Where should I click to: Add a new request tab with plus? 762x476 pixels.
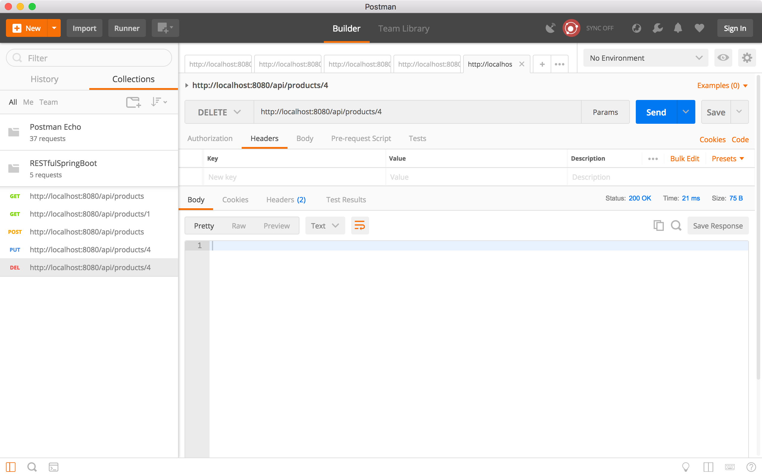click(x=542, y=64)
